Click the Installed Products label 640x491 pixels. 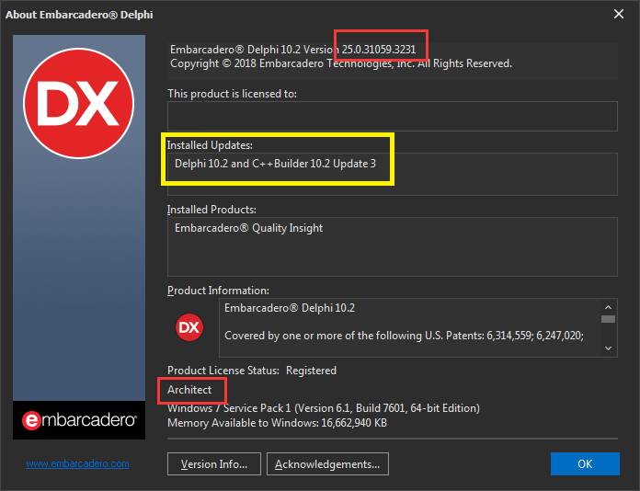pyautogui.click(x=211, y=210)
